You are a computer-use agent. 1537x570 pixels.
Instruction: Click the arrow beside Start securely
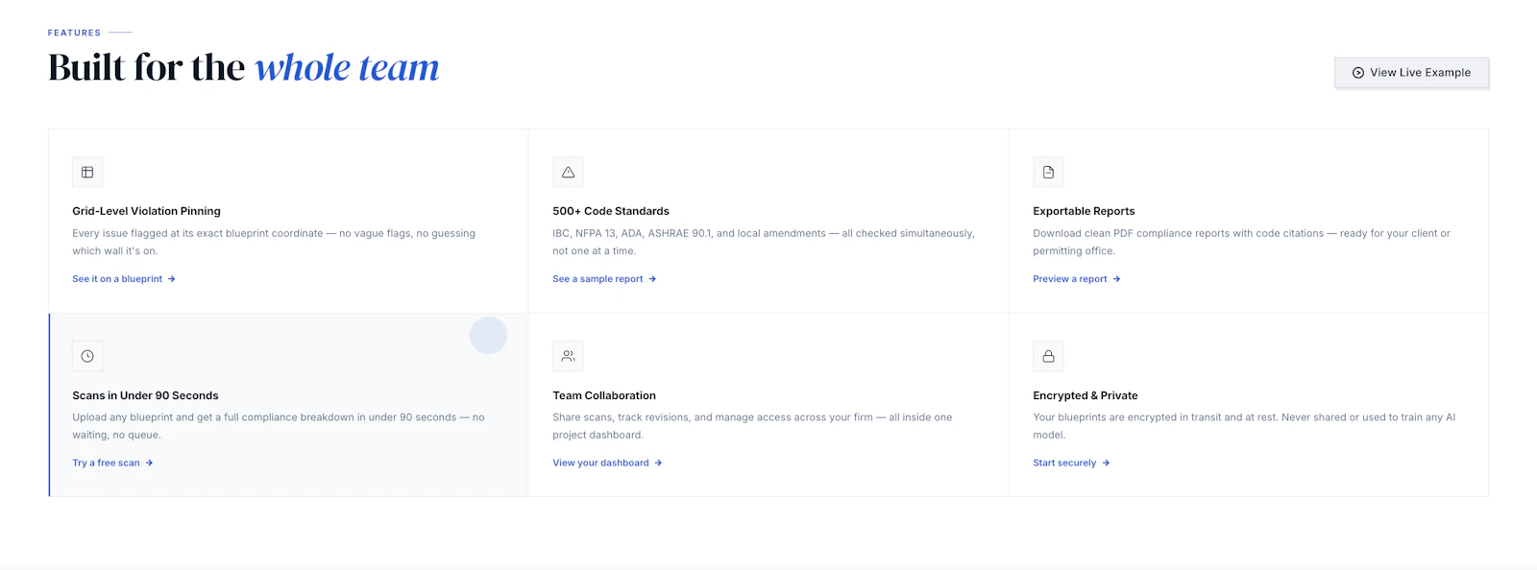1106,463
